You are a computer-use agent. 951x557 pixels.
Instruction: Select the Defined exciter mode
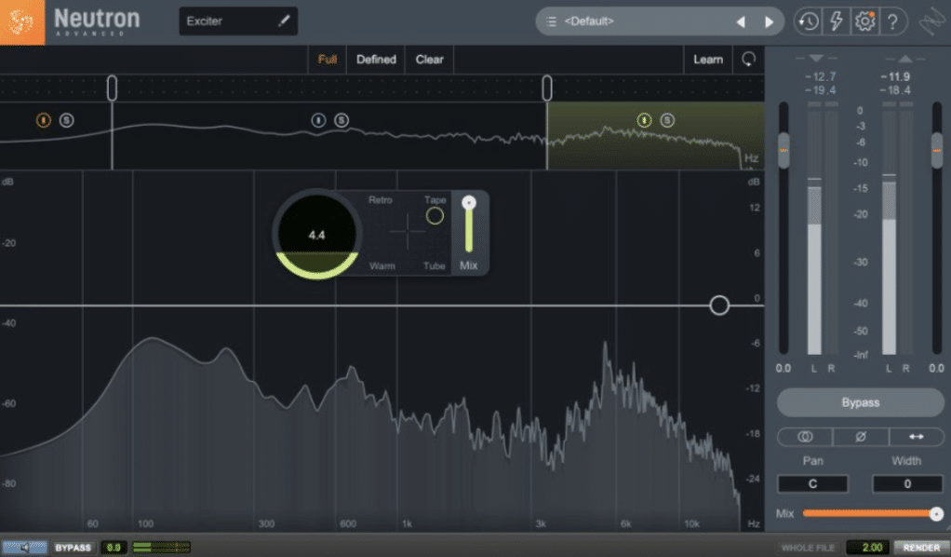(376, 60)
